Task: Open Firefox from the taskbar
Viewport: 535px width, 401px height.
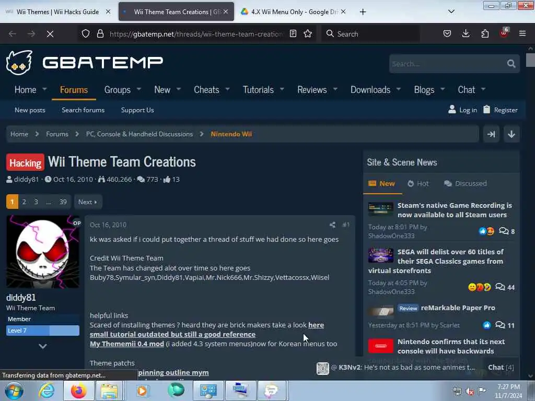Action: point(78,391)
